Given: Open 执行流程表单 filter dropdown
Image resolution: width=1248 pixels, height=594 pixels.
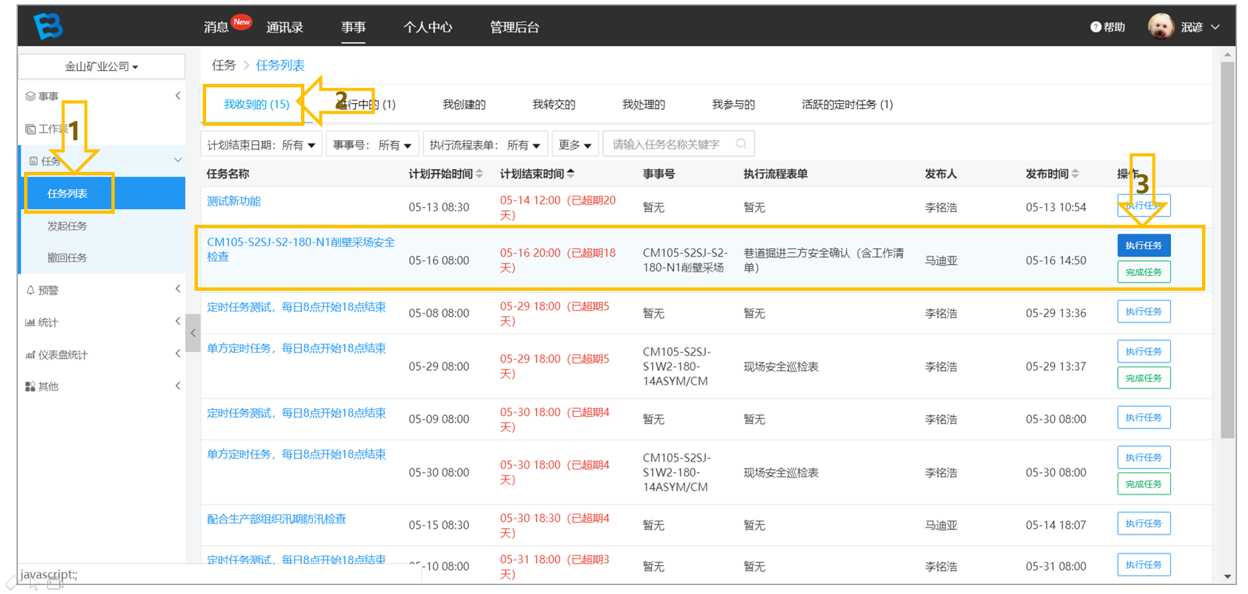Looking at the screenshot, I should point(485,144).
